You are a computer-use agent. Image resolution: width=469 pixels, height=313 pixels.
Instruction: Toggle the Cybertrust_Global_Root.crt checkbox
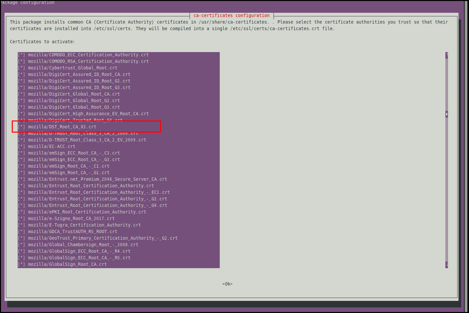pyautogui.click(x=22, y=68)
